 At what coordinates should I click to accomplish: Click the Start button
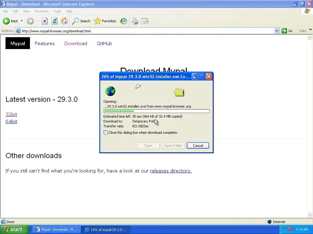coord(15,229)
